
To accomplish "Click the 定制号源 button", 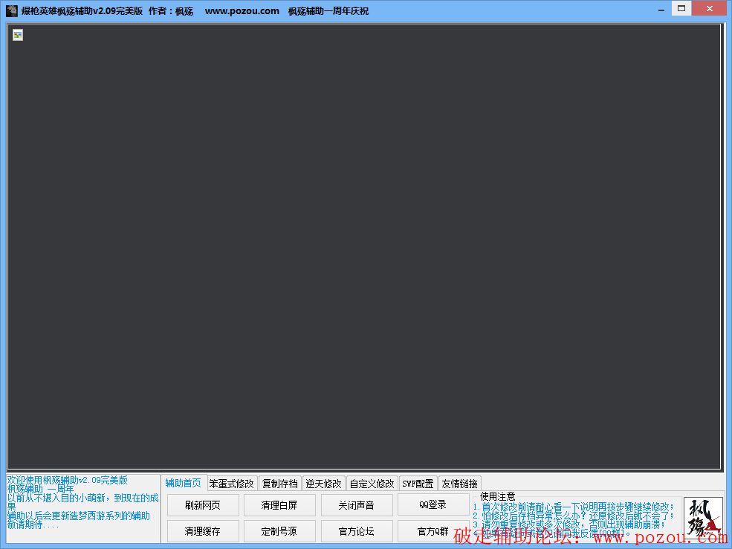I will (279, 531).
